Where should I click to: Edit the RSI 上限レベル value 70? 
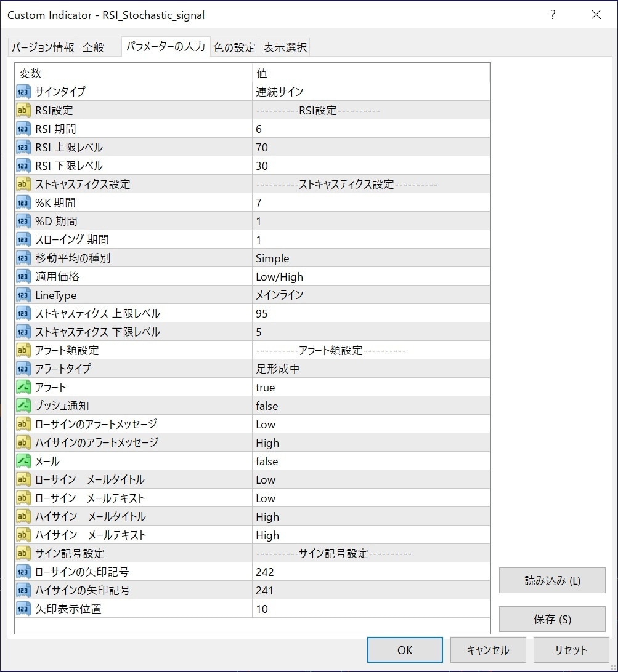(x=371, y=147)
